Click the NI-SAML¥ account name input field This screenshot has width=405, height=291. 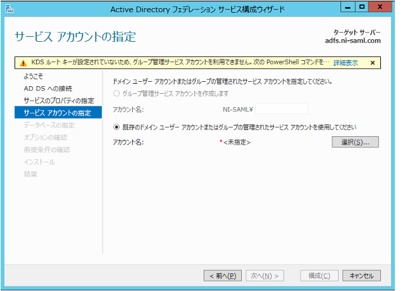click(282, 109)
